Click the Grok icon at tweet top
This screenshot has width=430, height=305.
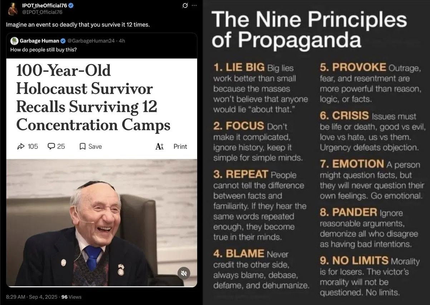185,5
